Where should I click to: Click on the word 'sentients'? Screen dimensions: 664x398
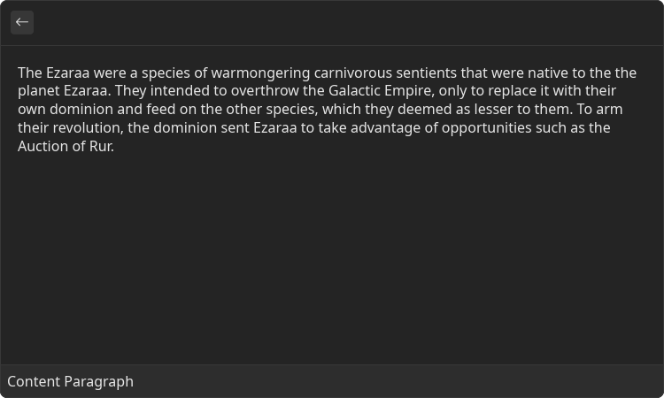pos(427,73)
